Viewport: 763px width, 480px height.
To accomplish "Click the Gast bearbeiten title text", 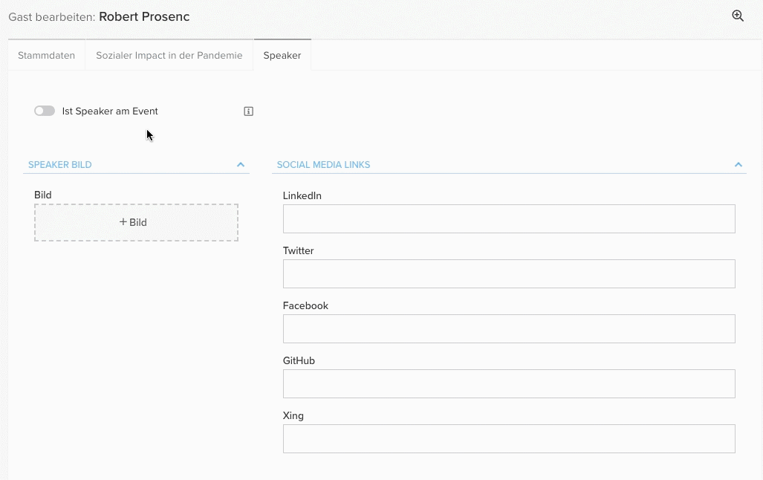I will [51, 16].
